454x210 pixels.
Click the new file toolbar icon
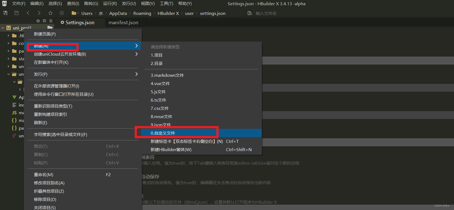(5, 13)
